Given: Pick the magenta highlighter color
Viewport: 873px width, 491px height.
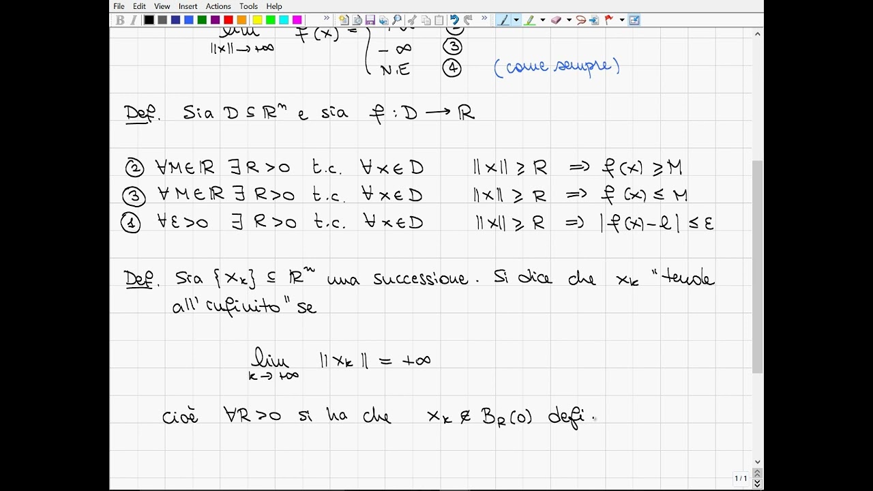Looking at the screenshot, I should (x=297, y=20).
